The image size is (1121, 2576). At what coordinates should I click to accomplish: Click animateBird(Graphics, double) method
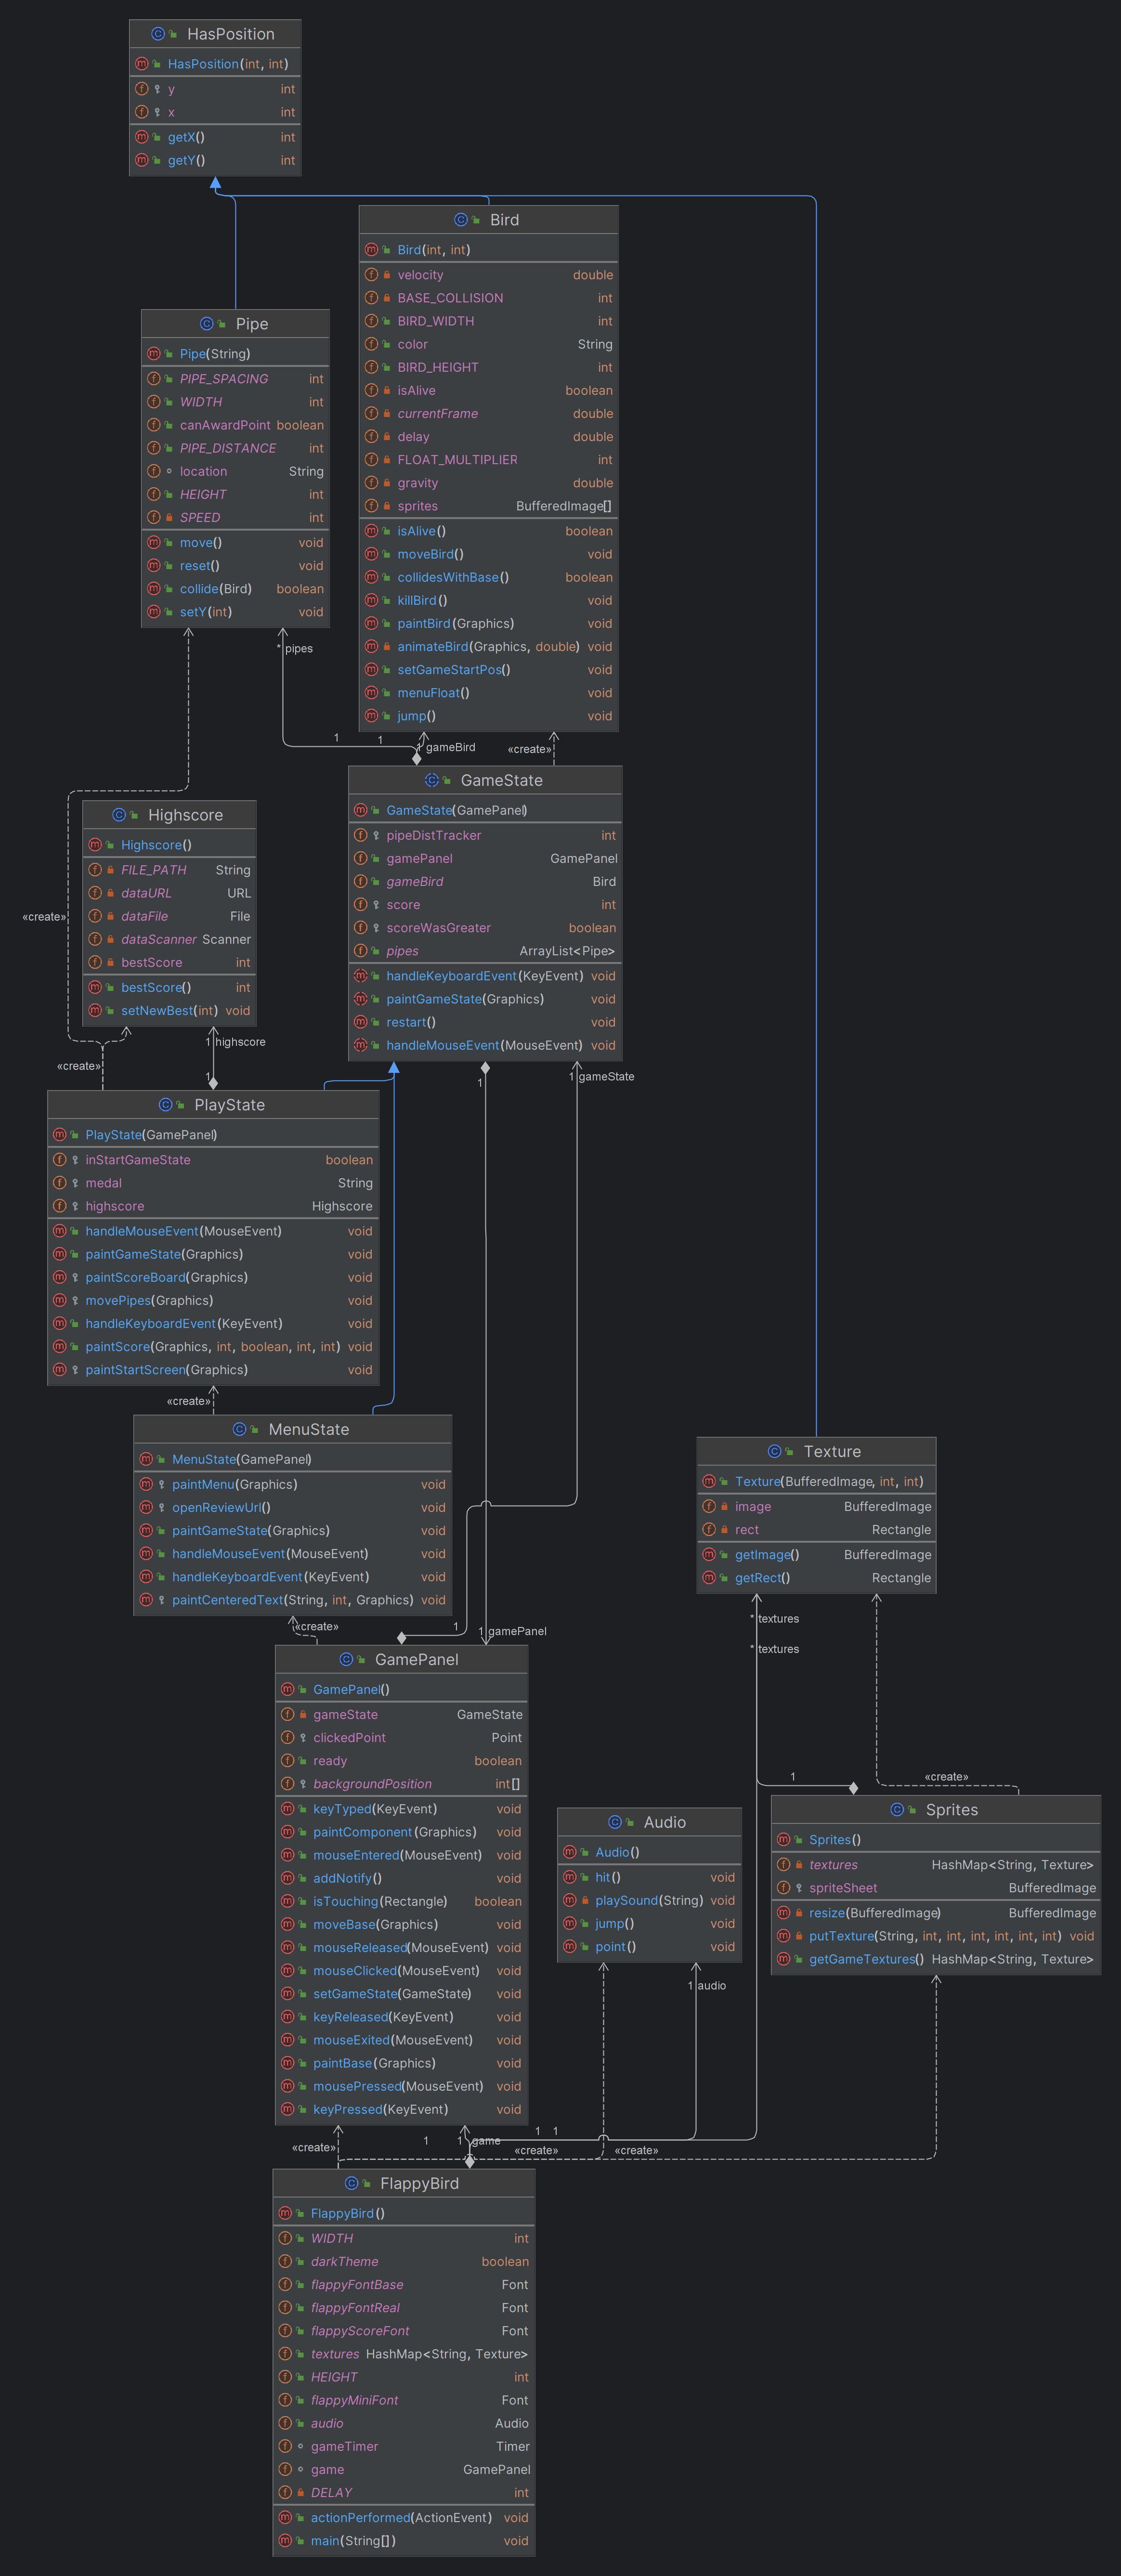tap(489, 647)
